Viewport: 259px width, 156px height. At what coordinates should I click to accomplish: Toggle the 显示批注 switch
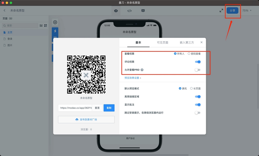[198, 105]
